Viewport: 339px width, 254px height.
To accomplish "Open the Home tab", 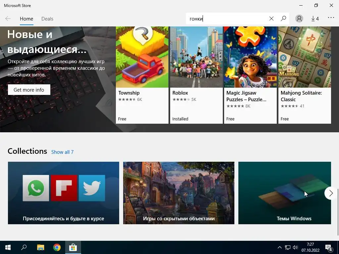I will [x=26, y=19].
